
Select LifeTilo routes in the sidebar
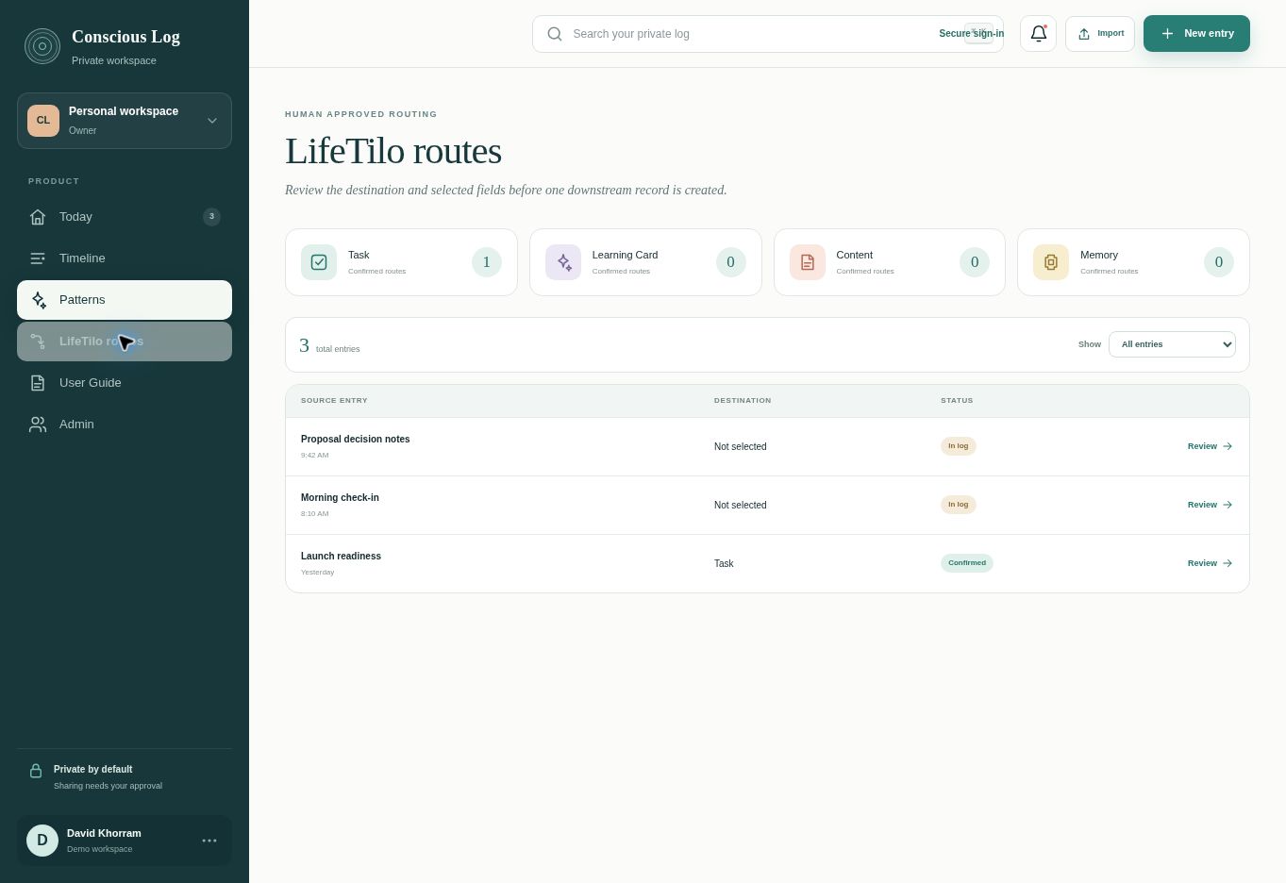(125, 342)
